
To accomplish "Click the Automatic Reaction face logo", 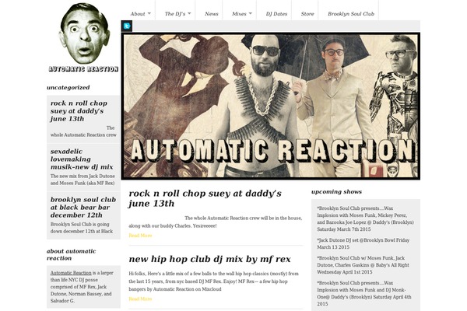I will (84, 33).
